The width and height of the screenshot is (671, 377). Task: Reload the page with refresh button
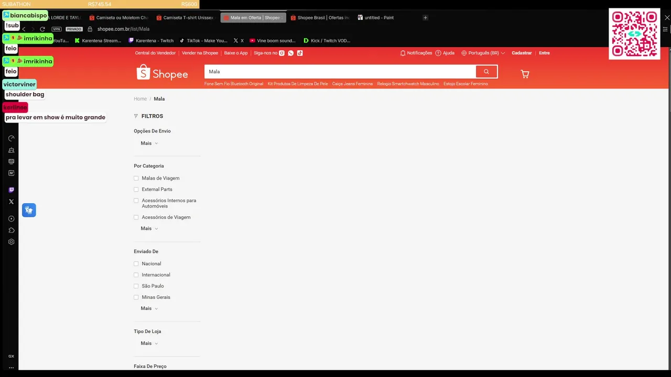[42, 29]
